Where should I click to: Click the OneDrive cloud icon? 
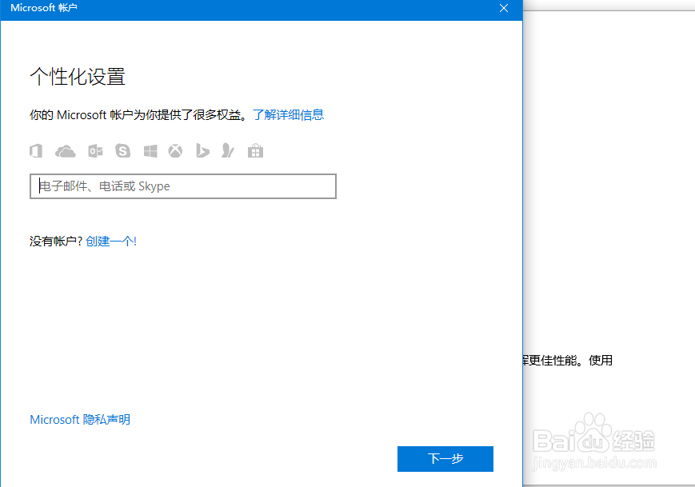click(x=65, y=150)
